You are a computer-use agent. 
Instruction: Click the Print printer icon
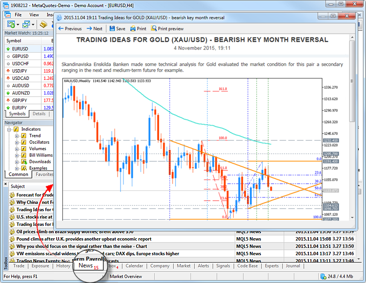[133, 28]
